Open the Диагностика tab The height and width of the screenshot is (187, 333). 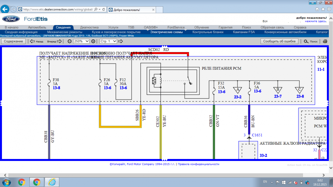click(x=89, y=27)
